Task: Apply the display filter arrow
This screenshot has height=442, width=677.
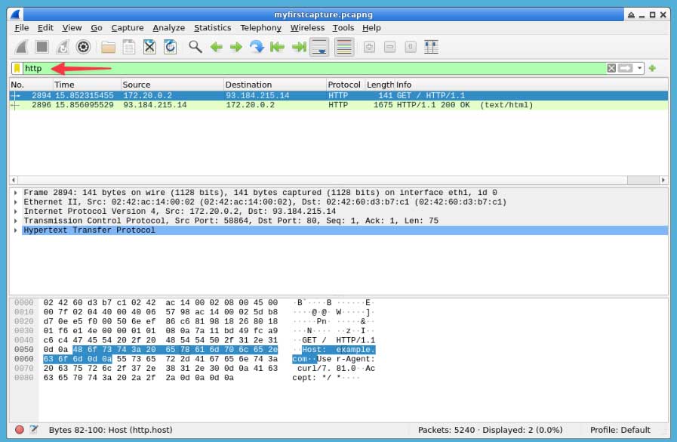Action: point(625,68)
